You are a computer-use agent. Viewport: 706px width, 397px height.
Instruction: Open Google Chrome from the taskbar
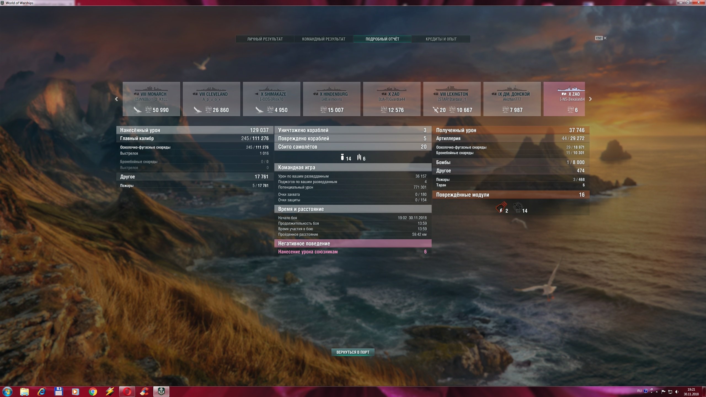coord(93,391)
